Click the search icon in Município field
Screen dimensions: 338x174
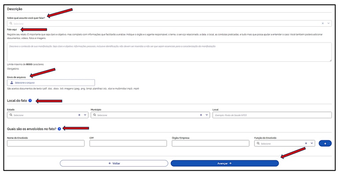95,115
